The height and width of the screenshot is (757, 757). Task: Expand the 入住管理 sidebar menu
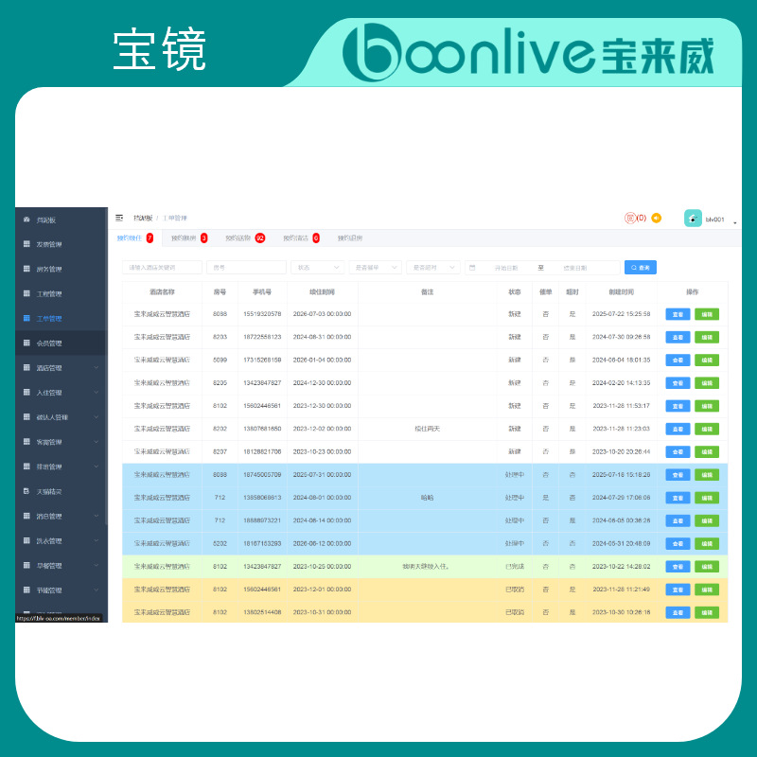(96, 393)
